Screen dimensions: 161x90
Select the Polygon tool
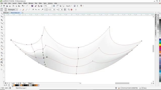coord(2,38)
